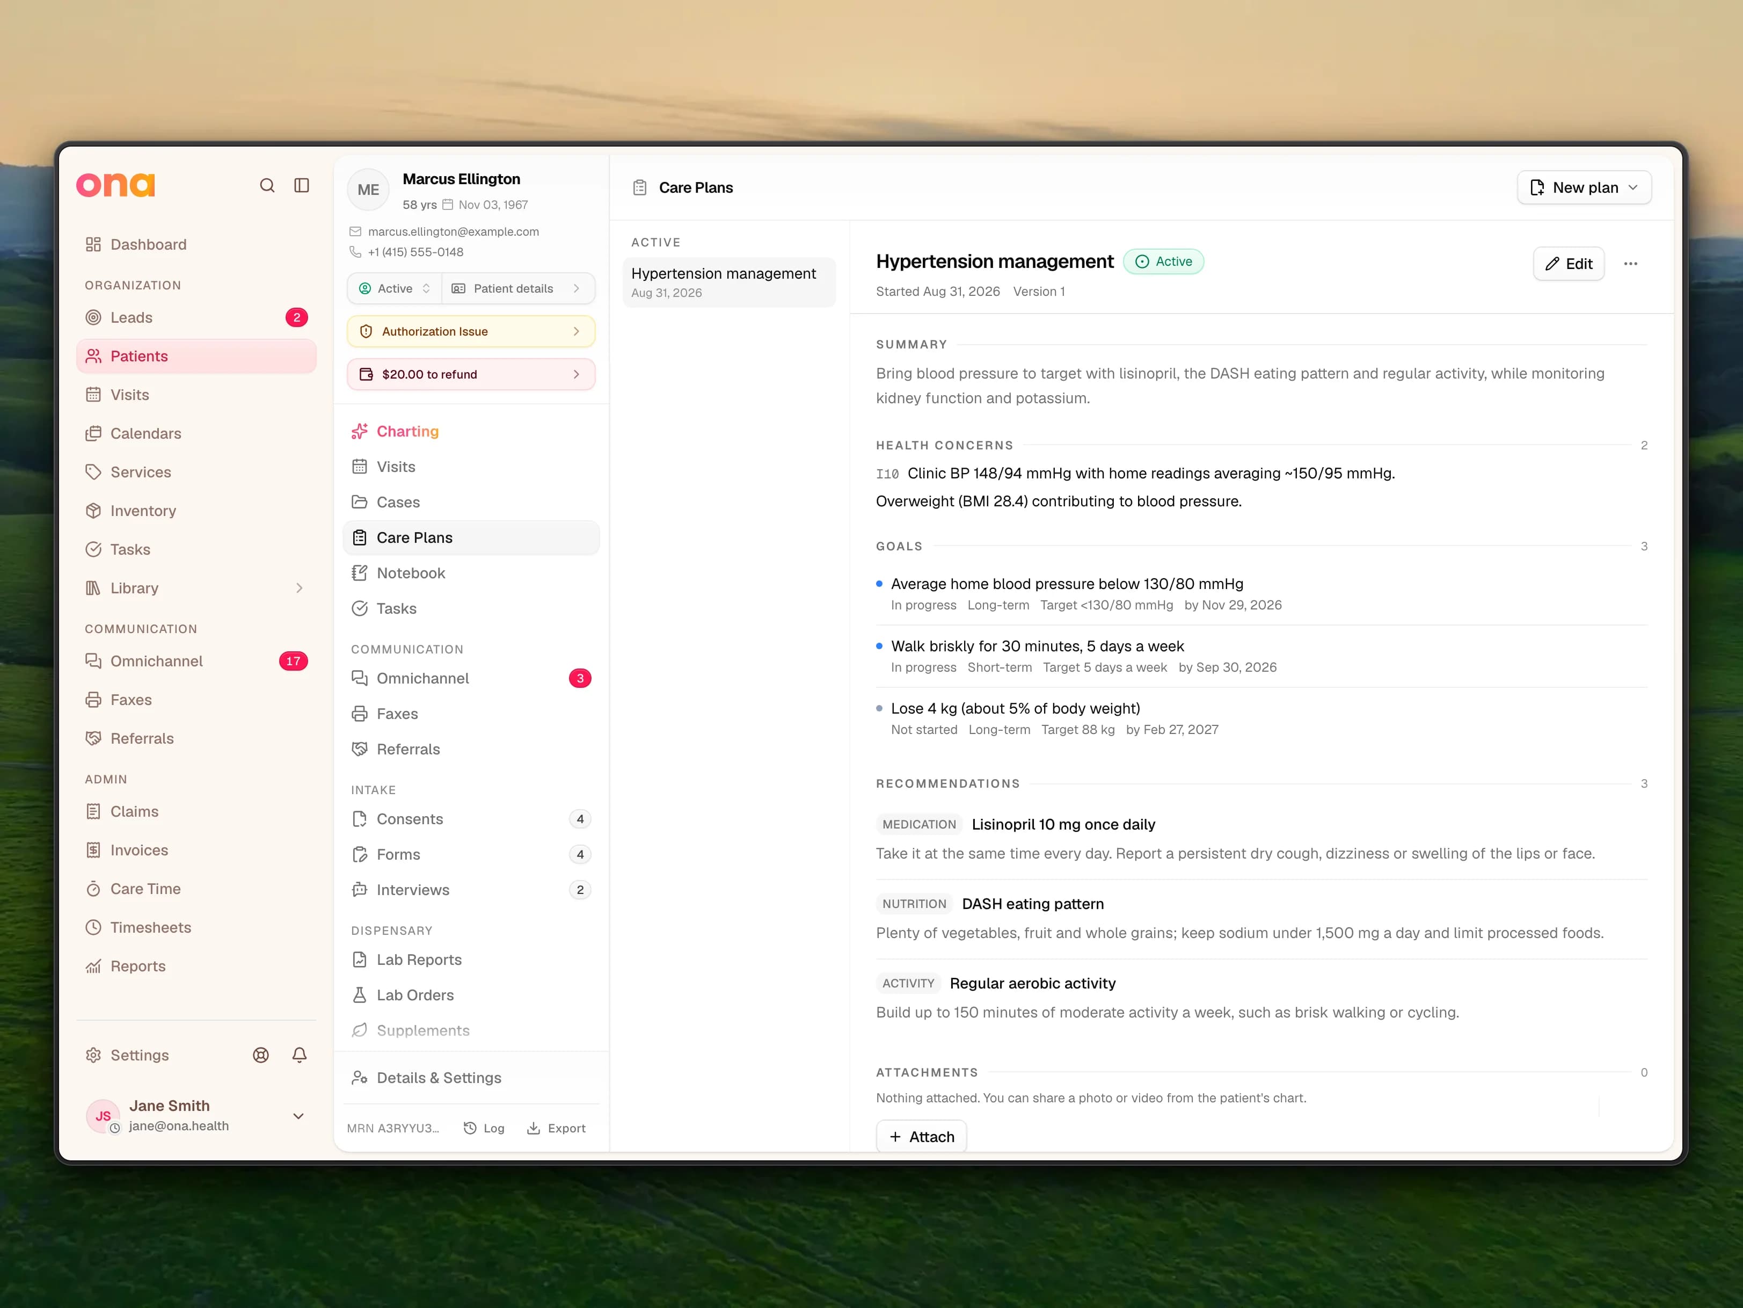Click the ona logo
The height and width of the screenshot is (1308, 1743).
(x=116, y=184)
